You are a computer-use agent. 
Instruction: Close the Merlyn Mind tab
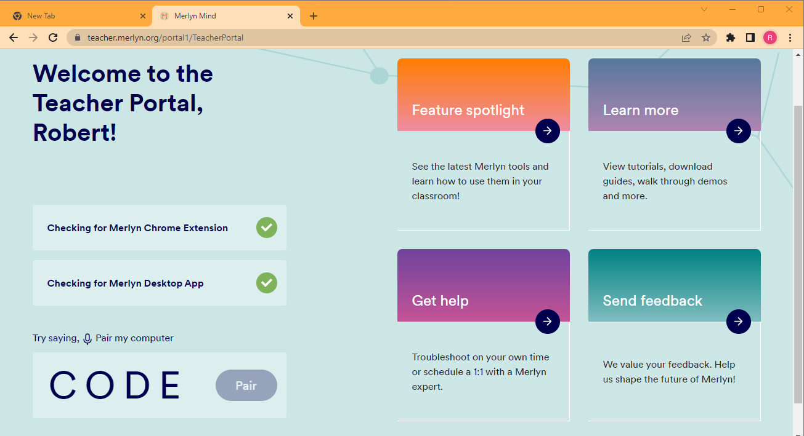tap(290, 16)
